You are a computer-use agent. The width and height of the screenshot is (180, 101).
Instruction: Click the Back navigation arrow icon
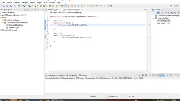99,6
